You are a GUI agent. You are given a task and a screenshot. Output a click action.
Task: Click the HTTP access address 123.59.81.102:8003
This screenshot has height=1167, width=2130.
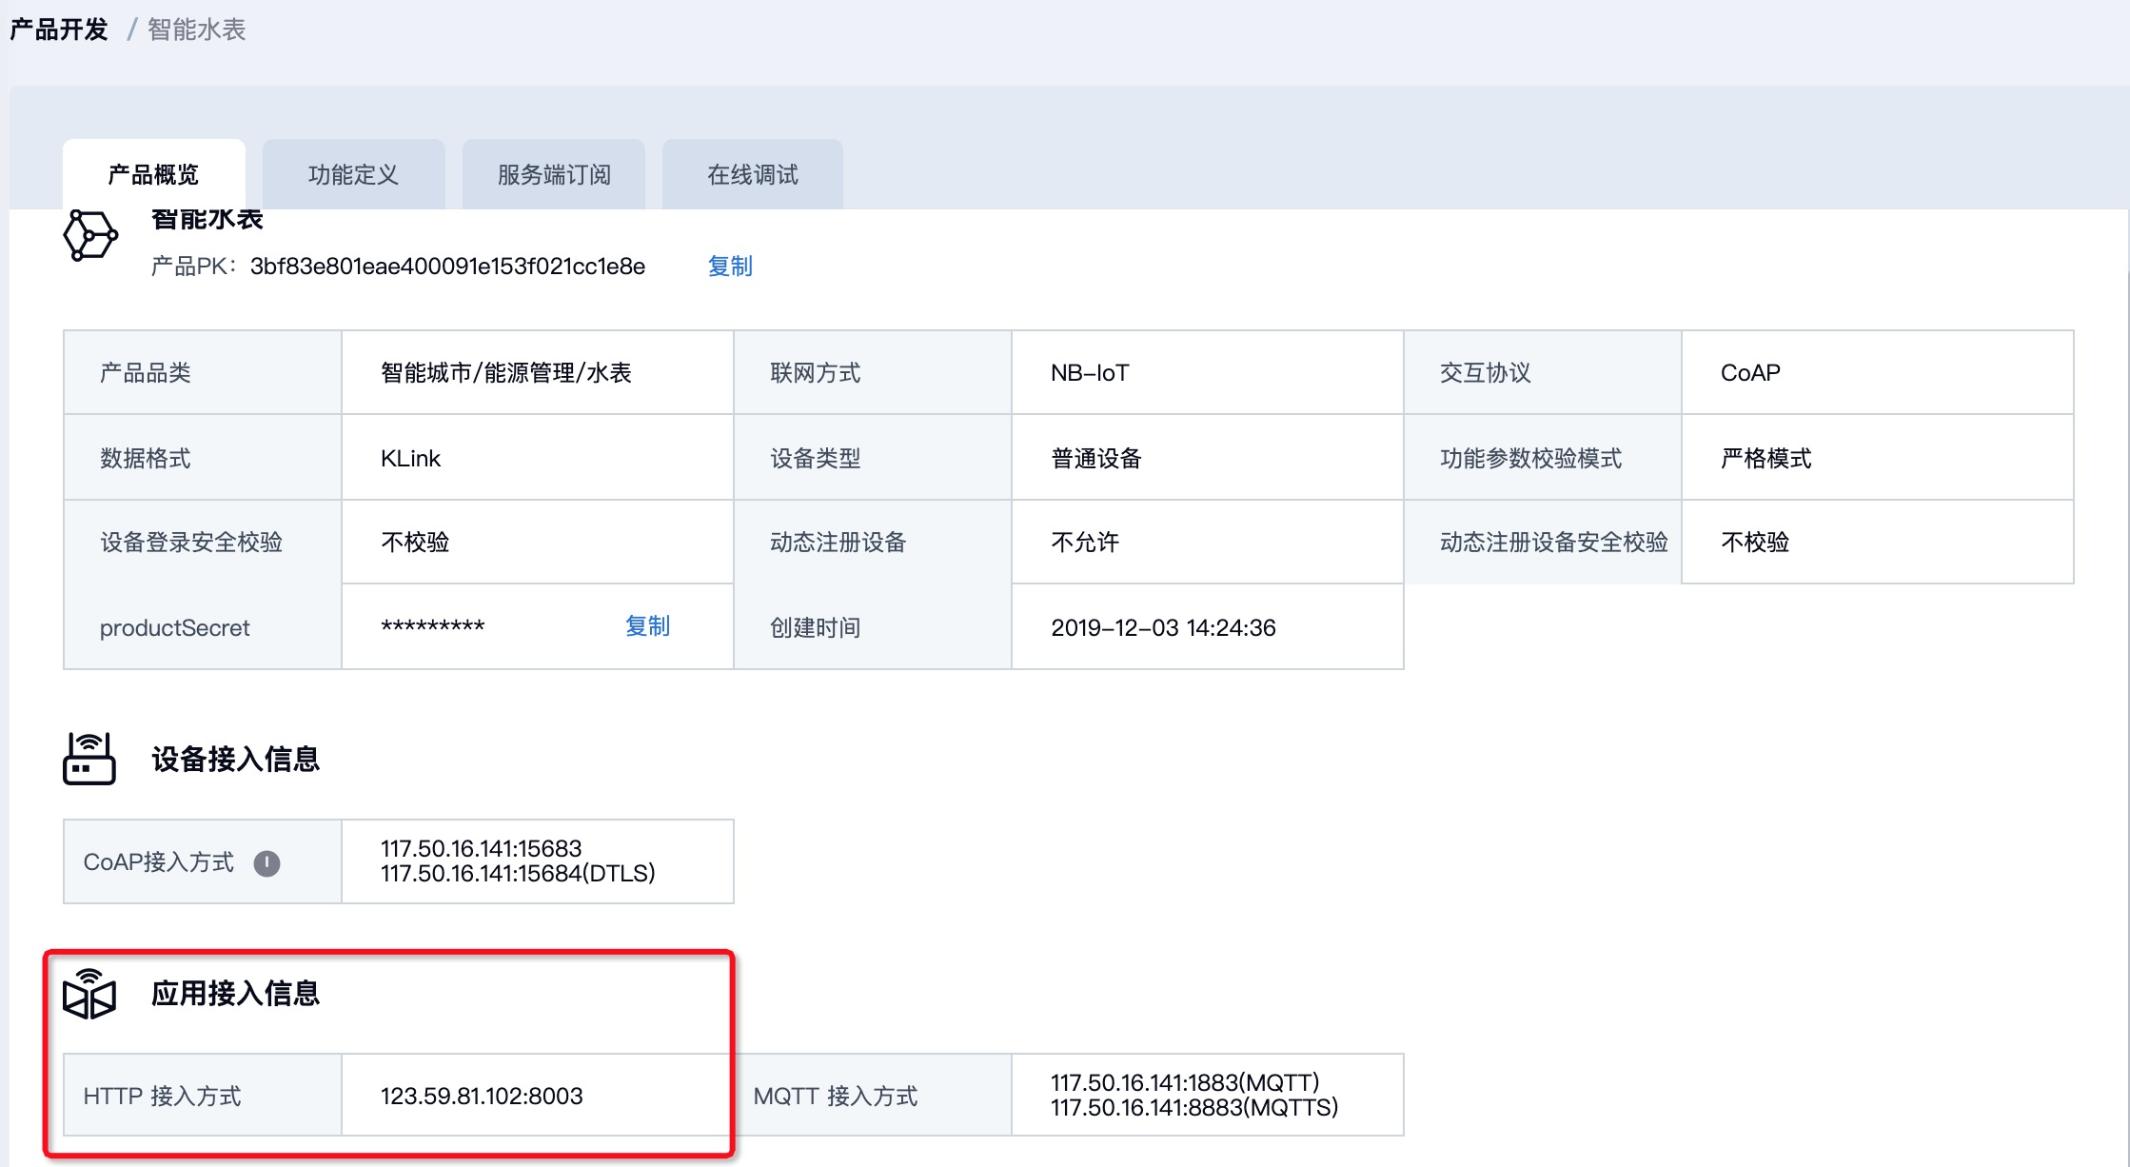[482, 1096]
